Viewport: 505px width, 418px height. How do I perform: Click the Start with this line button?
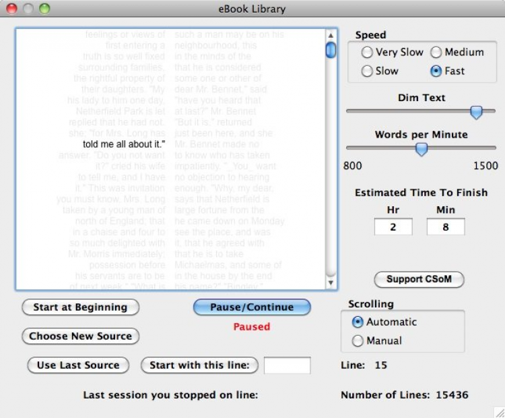point(200,365)
